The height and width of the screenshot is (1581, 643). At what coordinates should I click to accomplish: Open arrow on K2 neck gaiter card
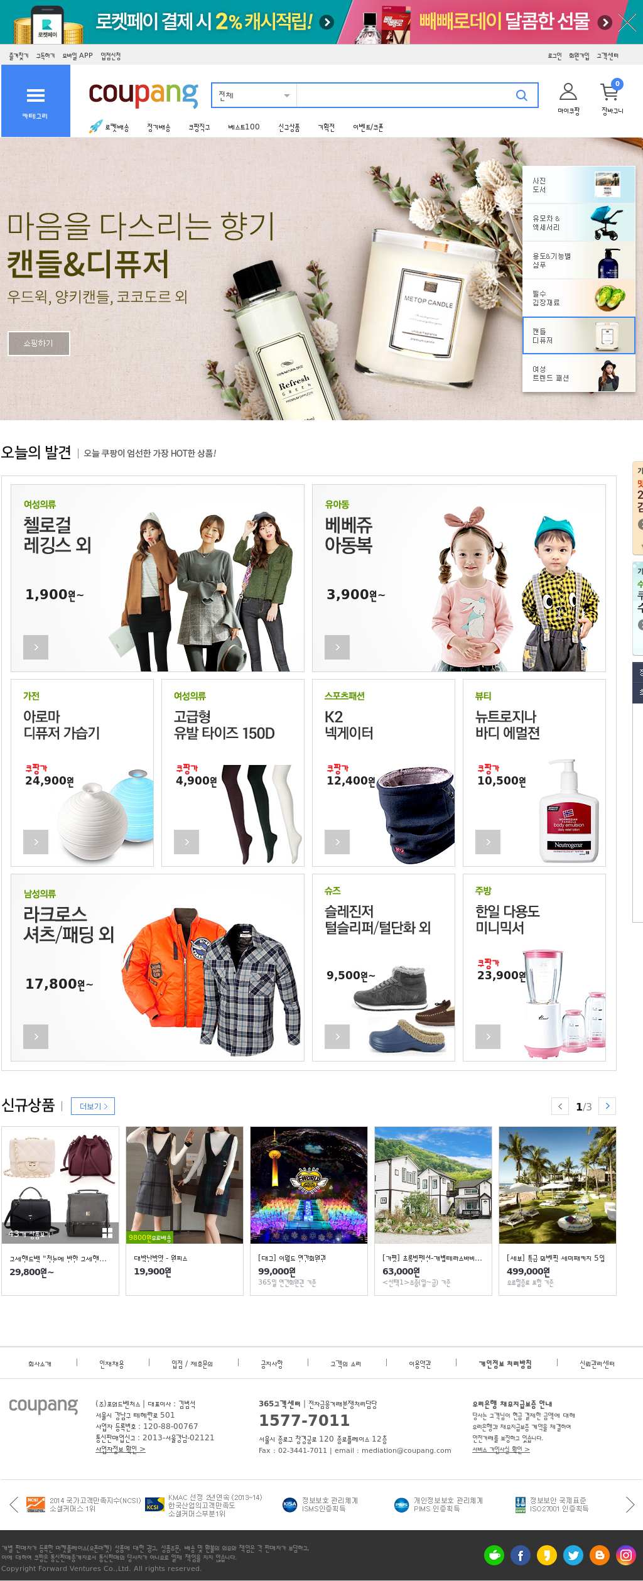pos(337,842)
